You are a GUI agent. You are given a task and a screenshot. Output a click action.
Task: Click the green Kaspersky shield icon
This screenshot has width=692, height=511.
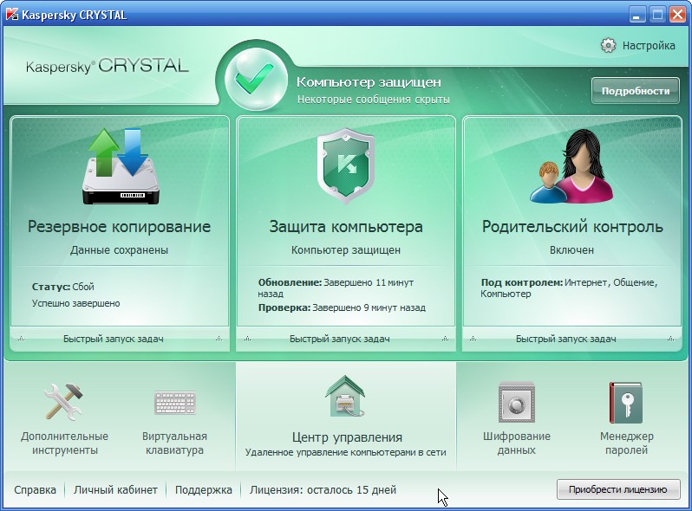(x=346, y=165)
